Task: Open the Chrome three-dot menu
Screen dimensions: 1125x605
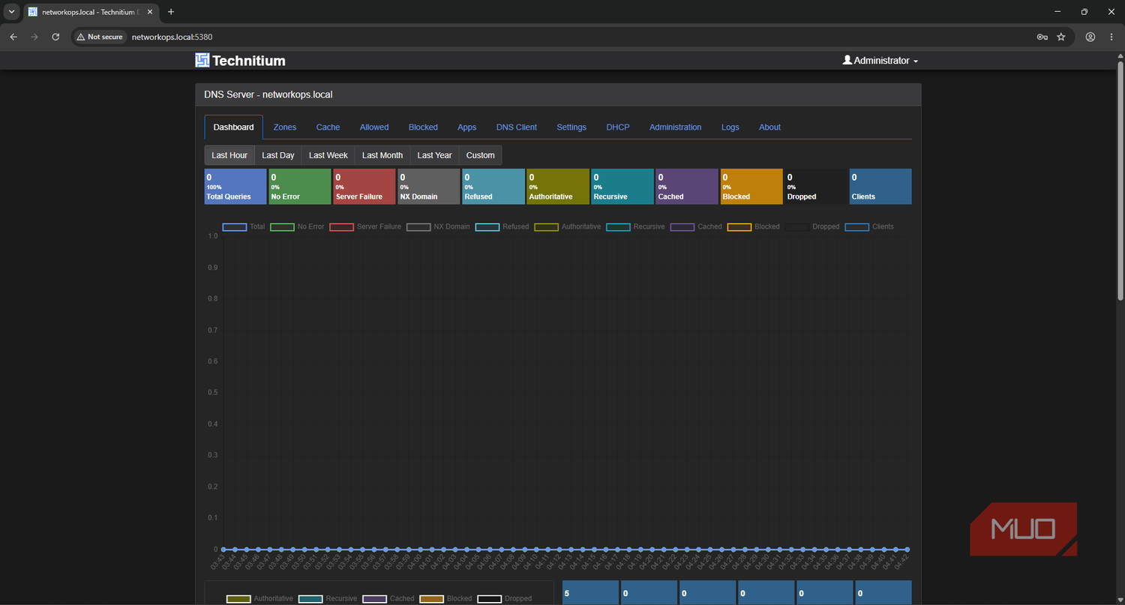Action: tap(1111, 37)
